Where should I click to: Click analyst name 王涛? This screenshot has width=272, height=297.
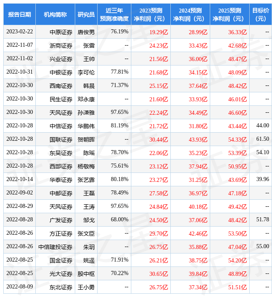pos(89,207)
